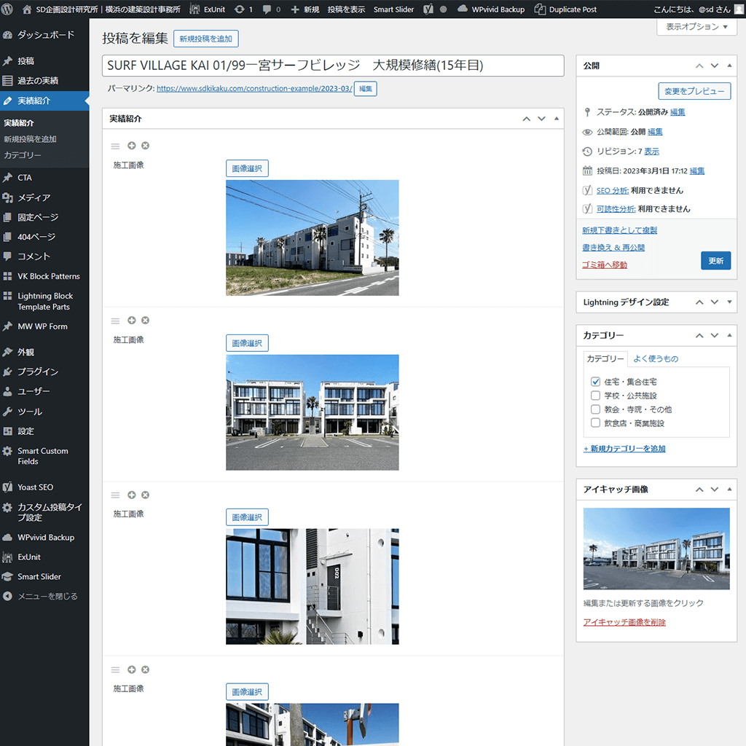Open WPvivid Backup in admin bar
The image size is (746, 746).
point(491,9)
